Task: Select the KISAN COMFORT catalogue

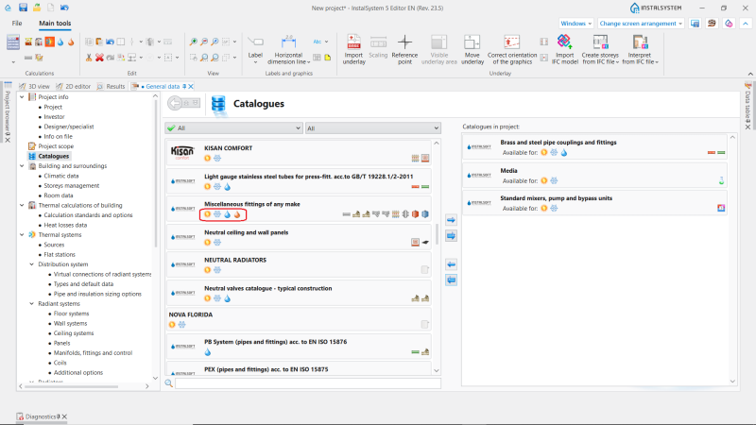Action: [299, 153]
